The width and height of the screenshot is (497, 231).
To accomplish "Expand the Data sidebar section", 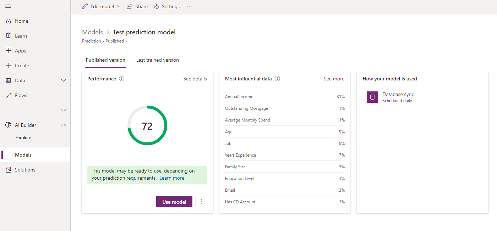I will (63, 80).
